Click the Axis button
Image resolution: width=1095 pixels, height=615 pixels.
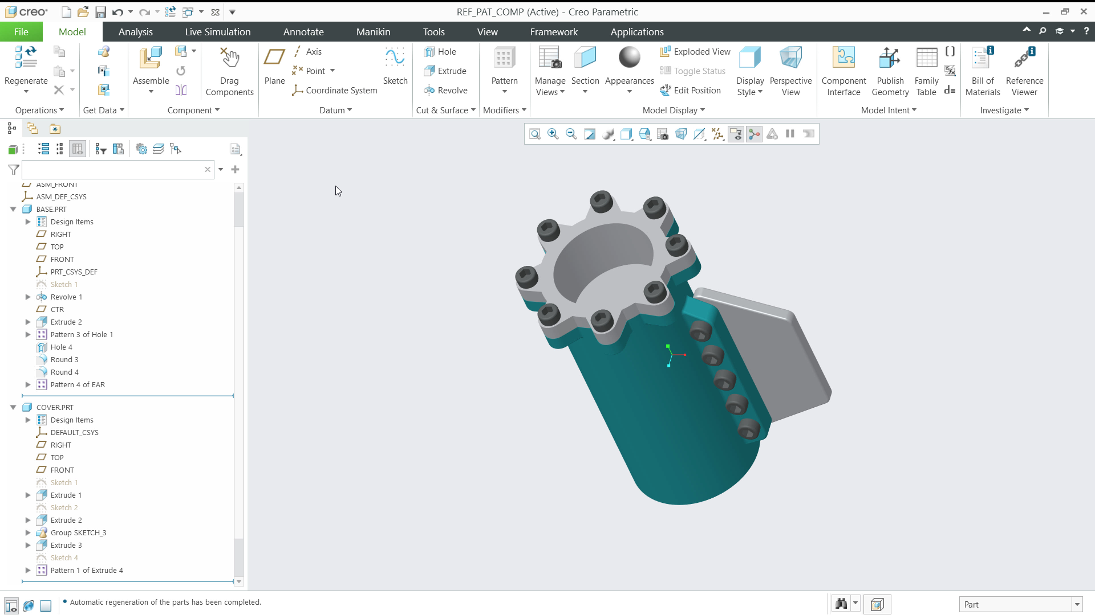click(x=307, y=52)
